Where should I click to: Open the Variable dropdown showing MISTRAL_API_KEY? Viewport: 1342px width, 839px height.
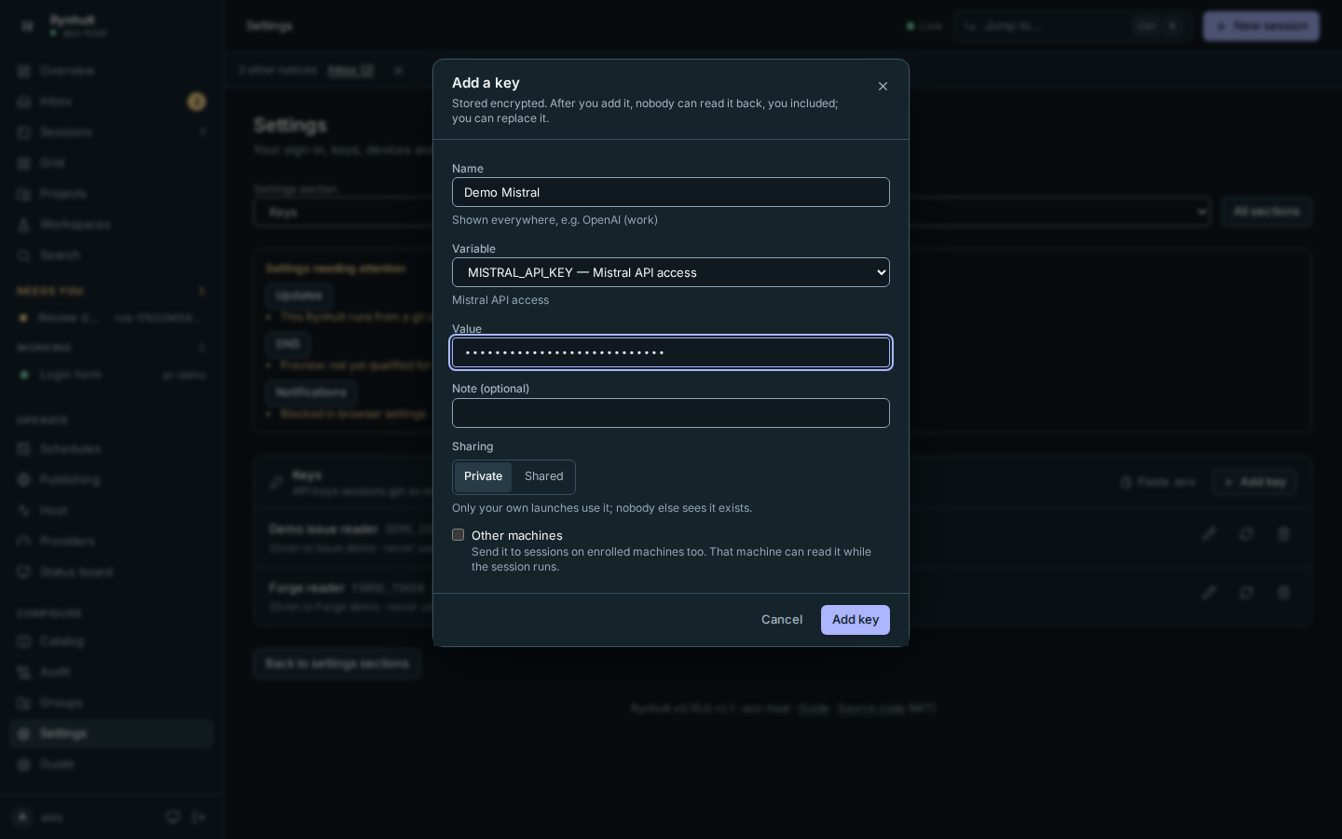click(671, 272)
